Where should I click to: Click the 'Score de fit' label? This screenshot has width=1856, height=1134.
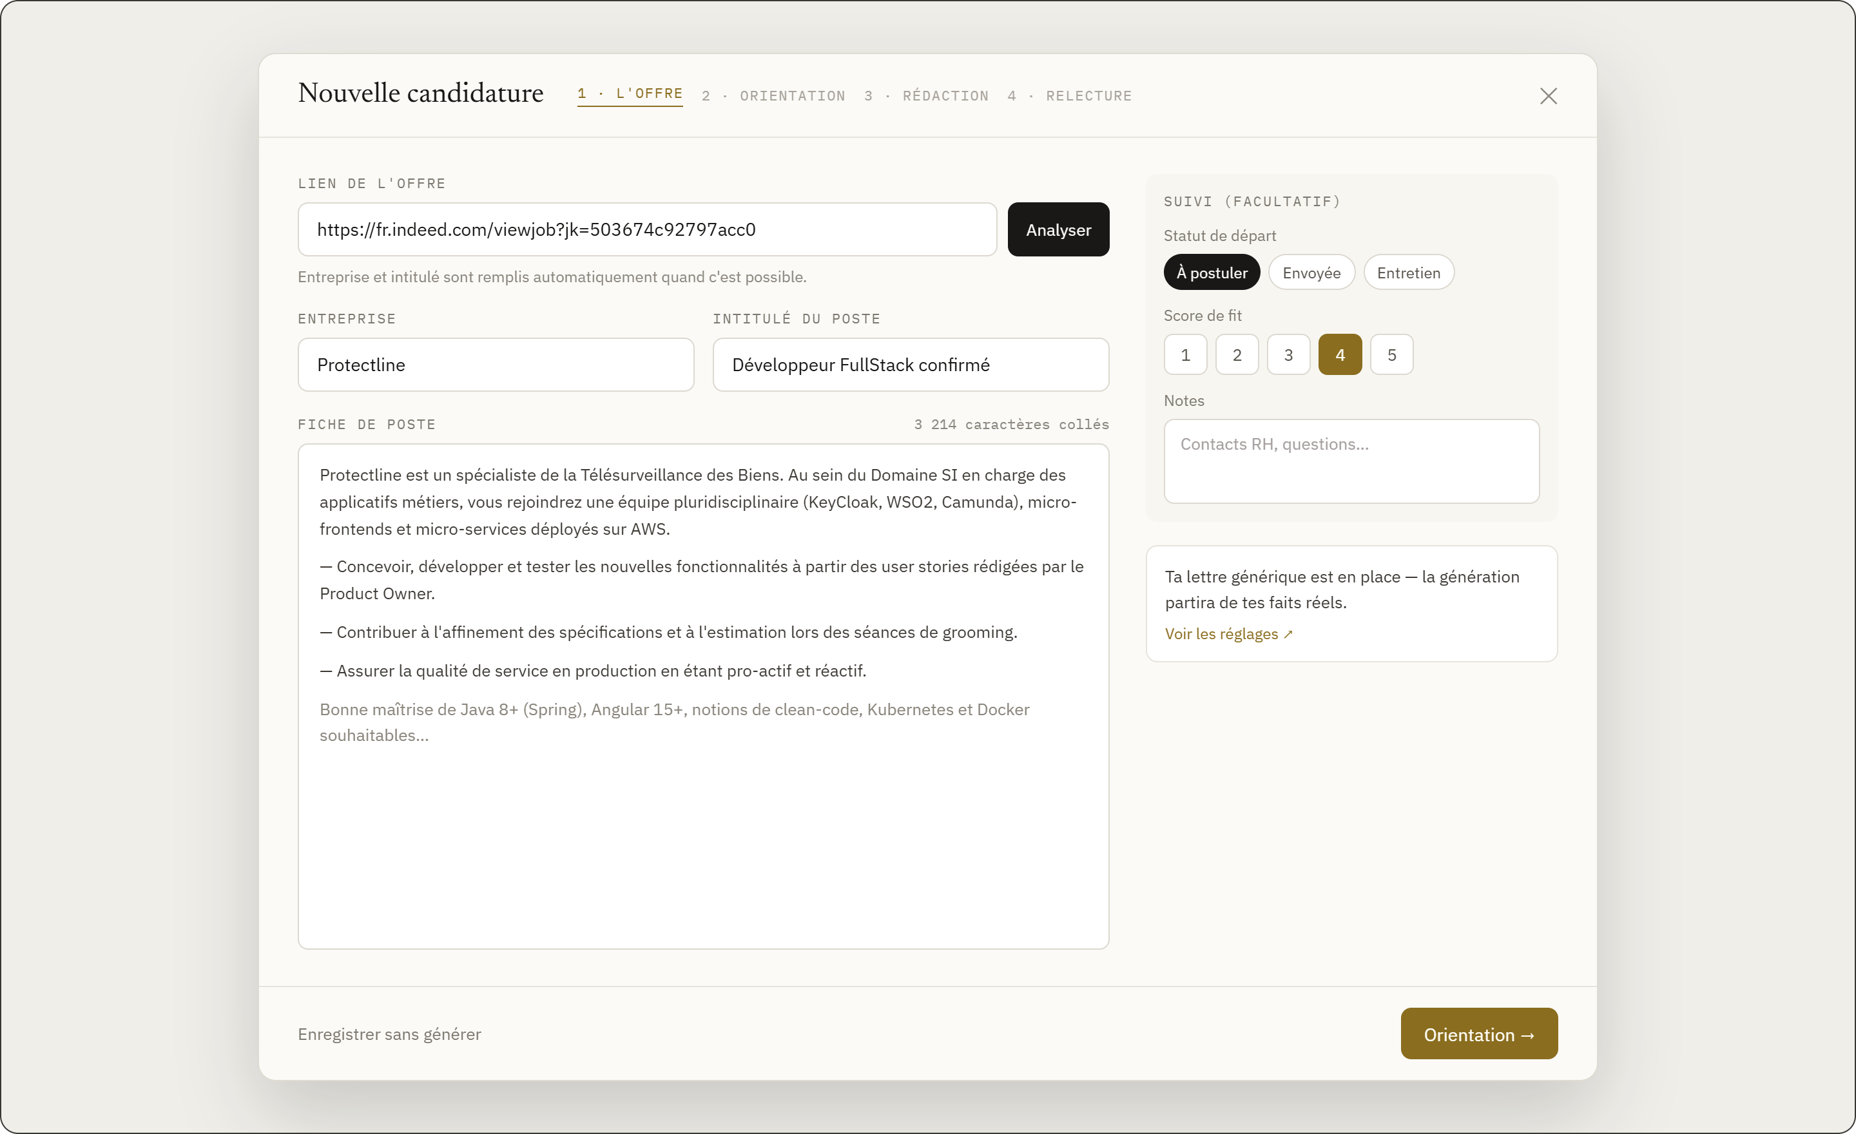[1202, 316]
